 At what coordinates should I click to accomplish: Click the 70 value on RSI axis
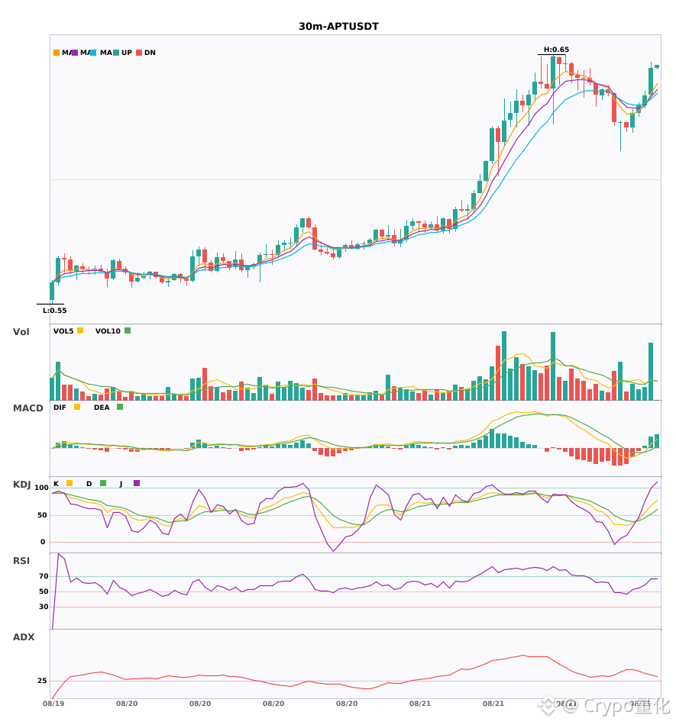44,576
